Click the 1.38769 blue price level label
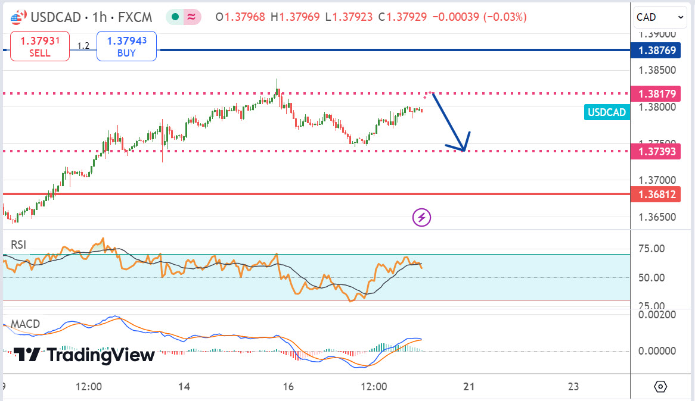Screen dimensions: 695x401 (656, 50)
